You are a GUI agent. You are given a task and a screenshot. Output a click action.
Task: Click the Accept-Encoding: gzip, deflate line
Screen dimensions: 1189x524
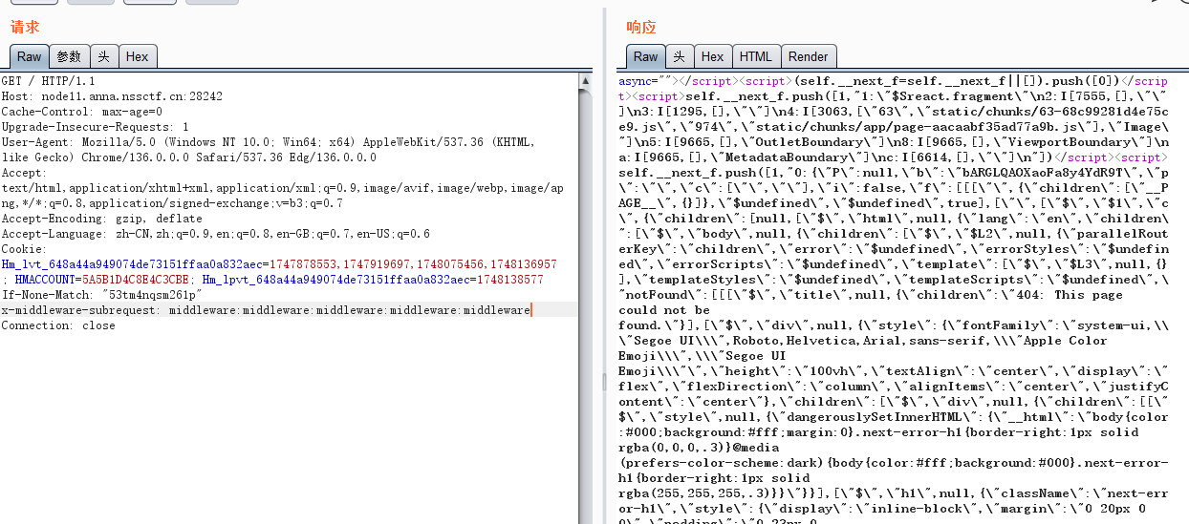click(102, 219)
